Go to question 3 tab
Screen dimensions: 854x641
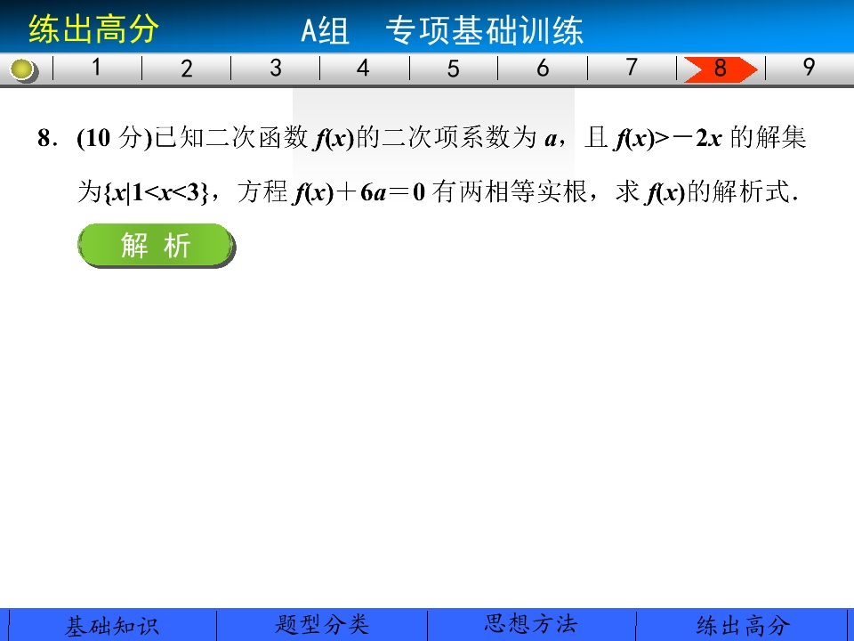pyautogui.click(x=276, y=69)
